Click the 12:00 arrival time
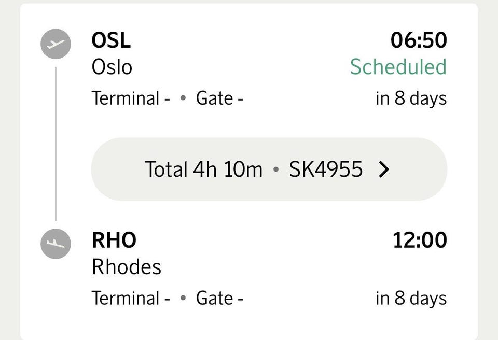Screen dimensions: 498x340 pyautogui.click(x=420, y=240)
